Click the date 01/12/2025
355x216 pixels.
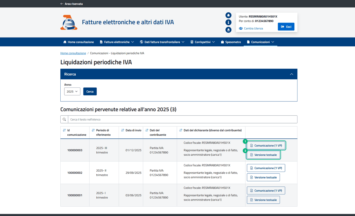(133, 150)
